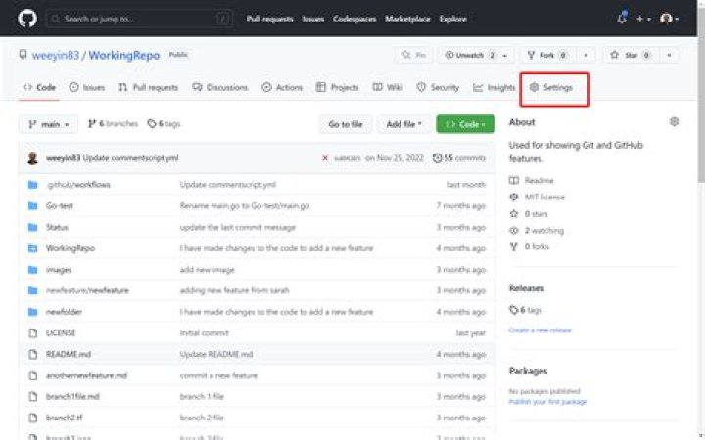Open Issues in top navigation
The image size is (705, 440).
(x=313, y=19)
